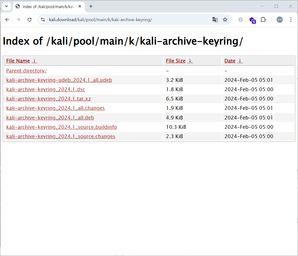Click the gray circular minus extension icon
This screenshot has width=298, height=256.
[240, 20]
